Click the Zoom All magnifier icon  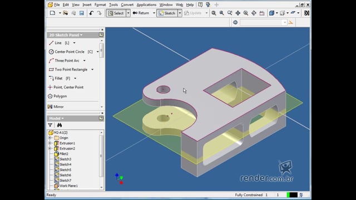pos(214,13)
